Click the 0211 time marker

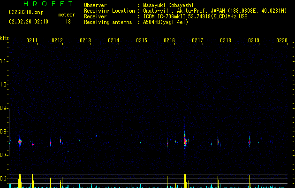tap(32, 40)
